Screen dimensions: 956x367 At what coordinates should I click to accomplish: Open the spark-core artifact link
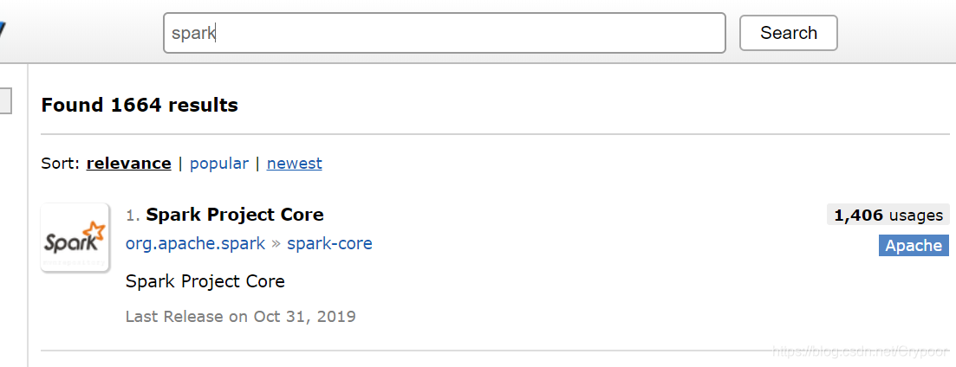pyautogui.click(x=329, y=243)
